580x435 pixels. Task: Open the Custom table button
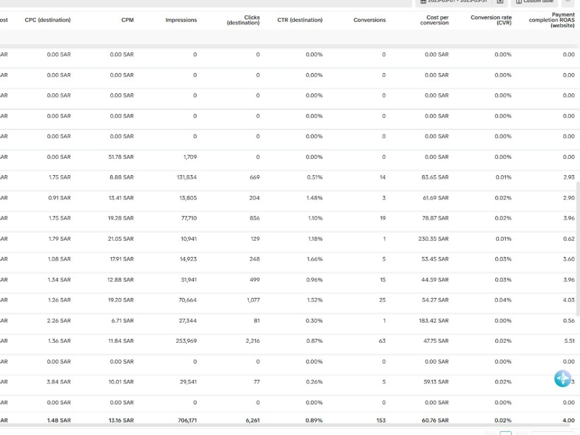click(535, 2)
